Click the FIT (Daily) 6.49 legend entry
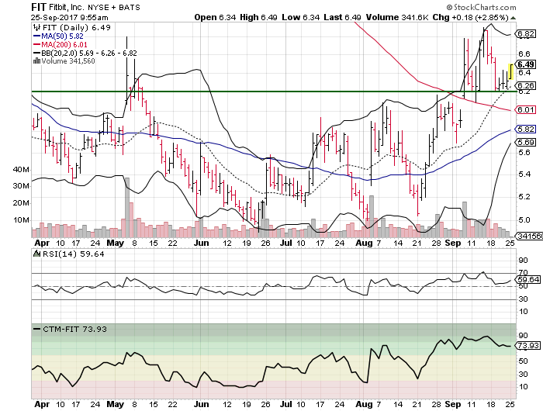543x411 pixels. pos(77,27)
